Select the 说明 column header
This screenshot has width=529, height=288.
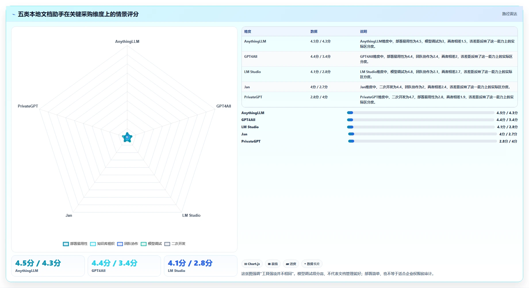coord(363,32)
